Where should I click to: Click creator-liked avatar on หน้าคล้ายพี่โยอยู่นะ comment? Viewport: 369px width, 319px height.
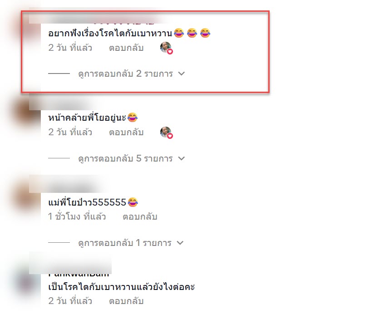point(166,133)
